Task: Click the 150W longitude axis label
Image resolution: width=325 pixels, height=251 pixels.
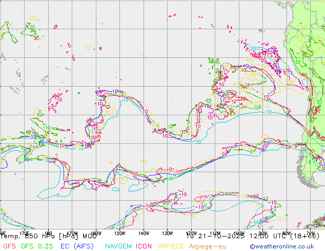Action: pyautogui.click(x=120, y=234)
